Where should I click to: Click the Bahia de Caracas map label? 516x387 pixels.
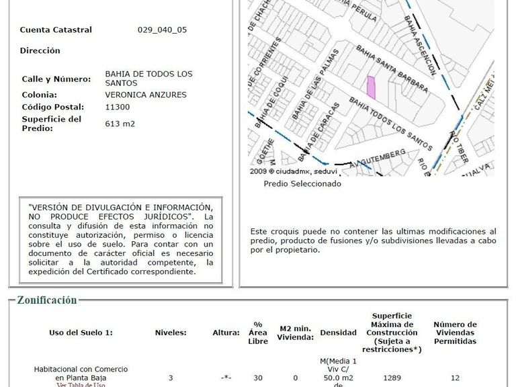coord(318,132)
